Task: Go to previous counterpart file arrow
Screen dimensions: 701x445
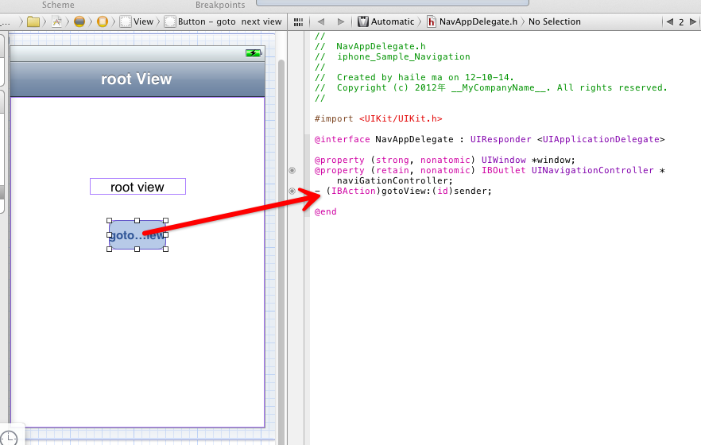Action: (x=669, y=21)
